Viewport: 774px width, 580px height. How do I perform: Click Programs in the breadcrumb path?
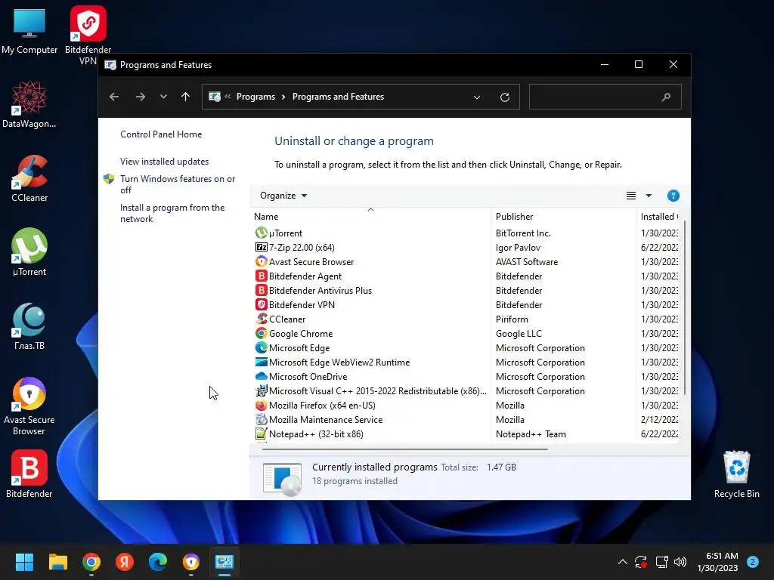point(255,97)
